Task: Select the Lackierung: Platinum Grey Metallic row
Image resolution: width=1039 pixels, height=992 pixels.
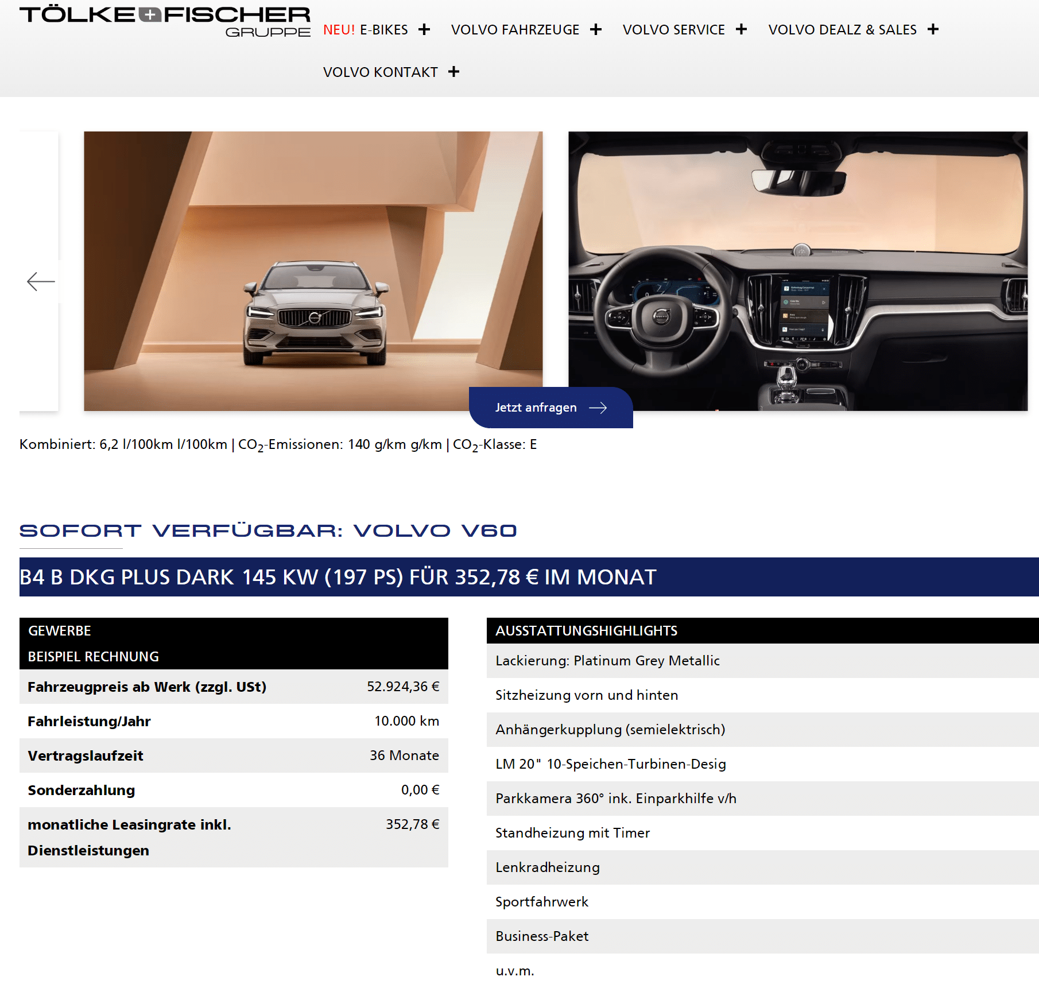Action: tap(763, 661)
